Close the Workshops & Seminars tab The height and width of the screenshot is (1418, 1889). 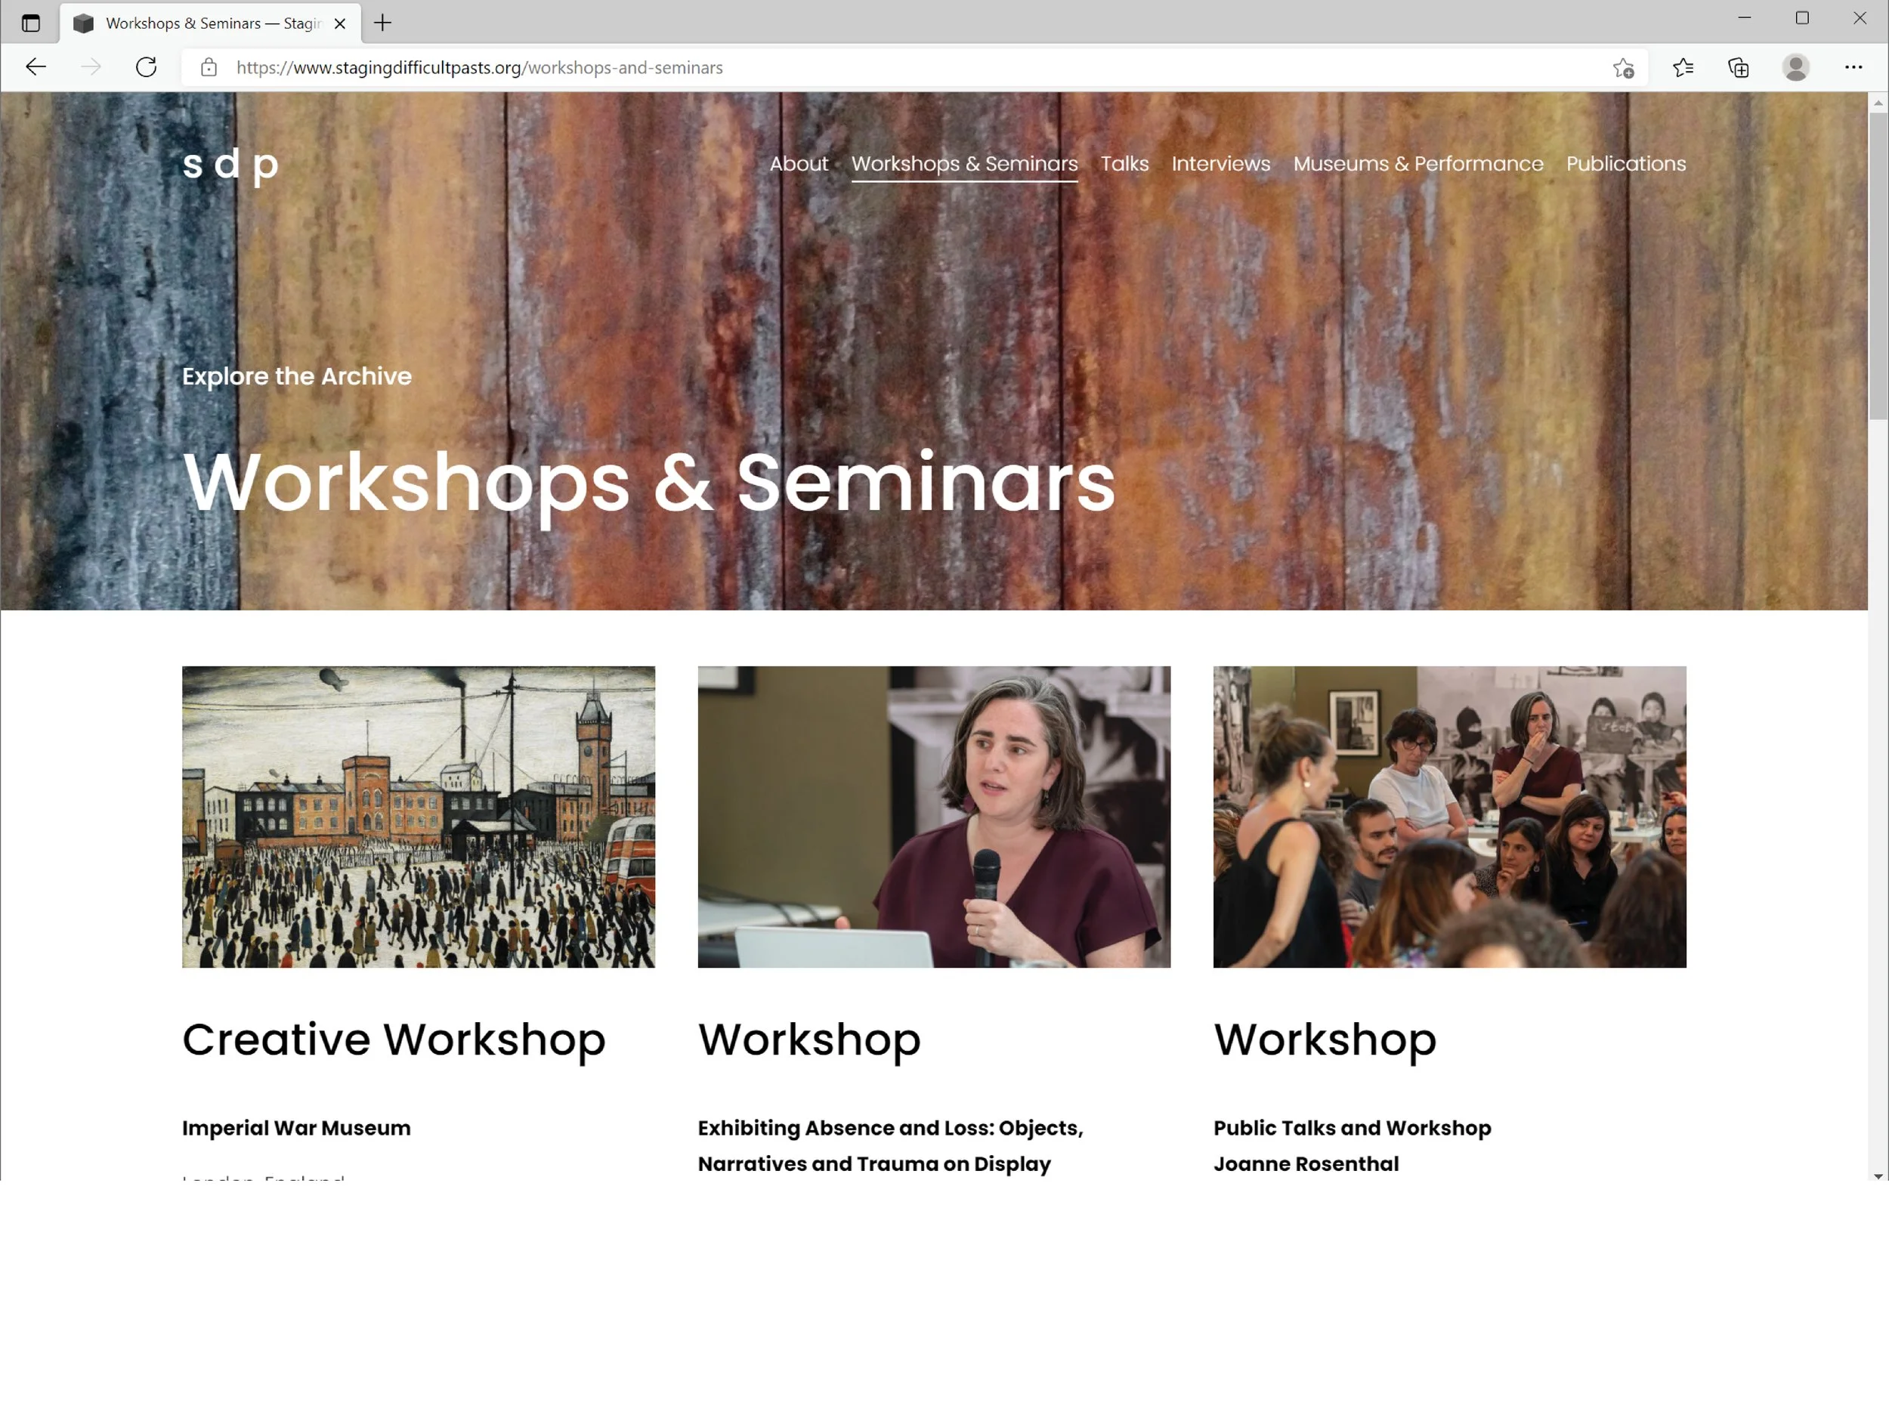click(340, 24)
